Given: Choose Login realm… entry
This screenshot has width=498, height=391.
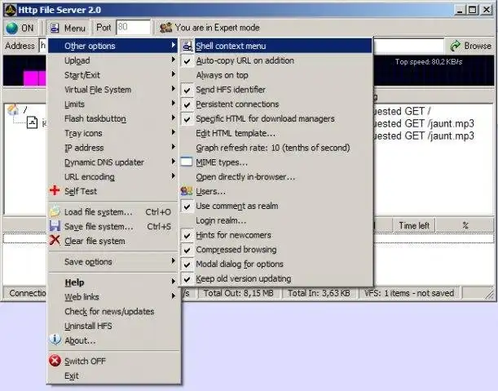Looking at the screenshot, I should (275, 220).
